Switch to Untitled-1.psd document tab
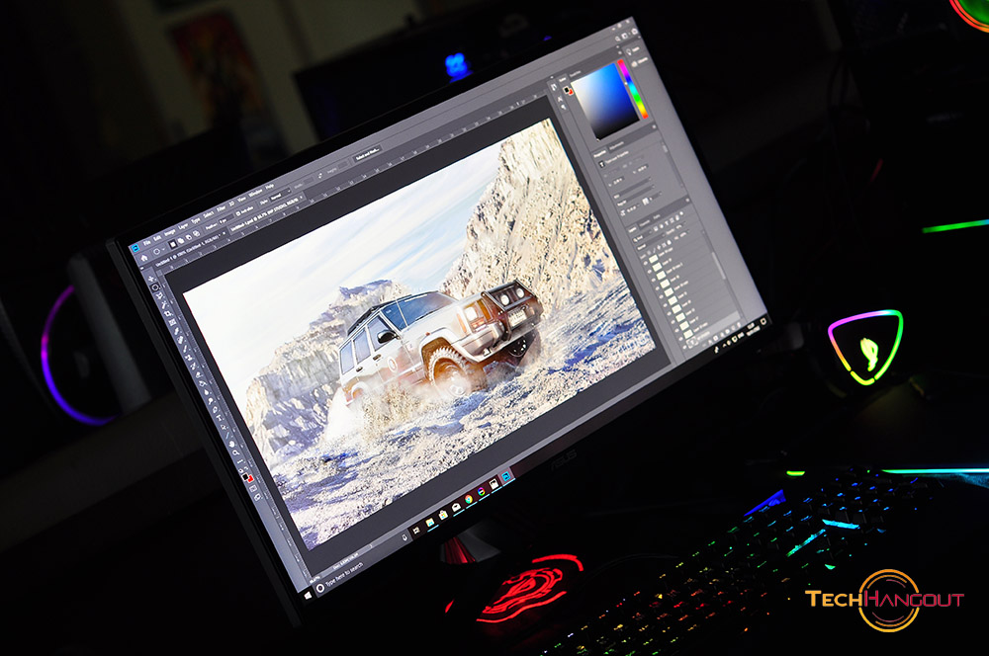 point(266,213)
